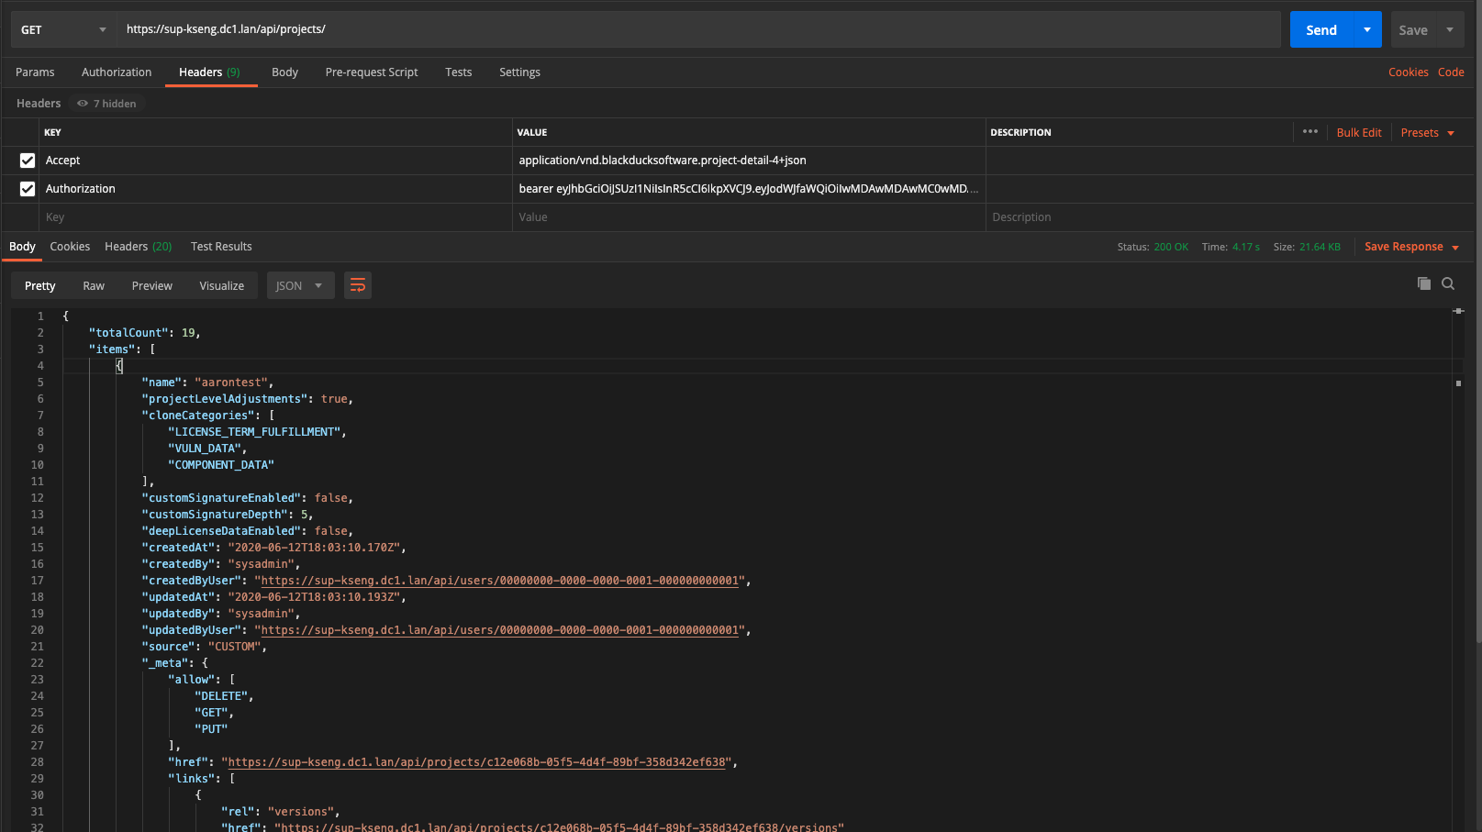Open the createdByUser URL link
Image resolution: width=1482 pixels, height=832 pixels.
[x=500, y=581]
